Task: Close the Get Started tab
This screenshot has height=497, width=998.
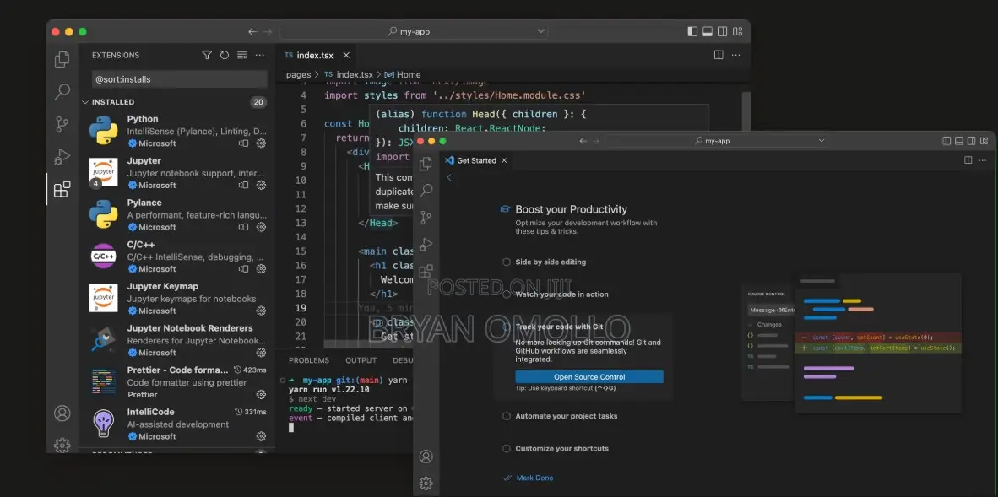Action: (504, 160)
